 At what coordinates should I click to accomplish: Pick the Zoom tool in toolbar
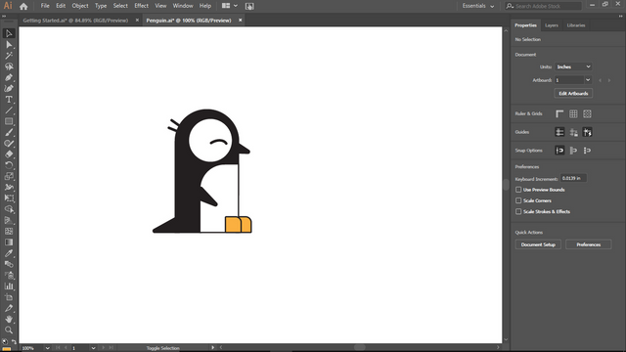tap(9, 330)
